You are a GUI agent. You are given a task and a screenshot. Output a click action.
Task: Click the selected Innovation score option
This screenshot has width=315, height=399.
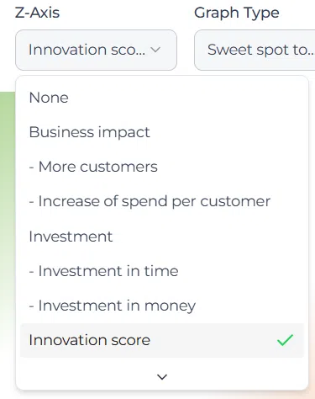162,340
